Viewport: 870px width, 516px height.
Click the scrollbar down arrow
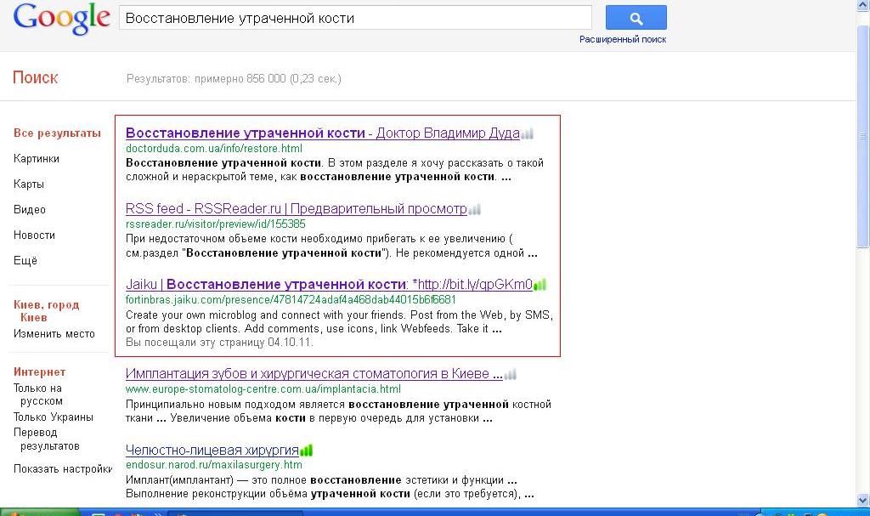pos(863,500)
